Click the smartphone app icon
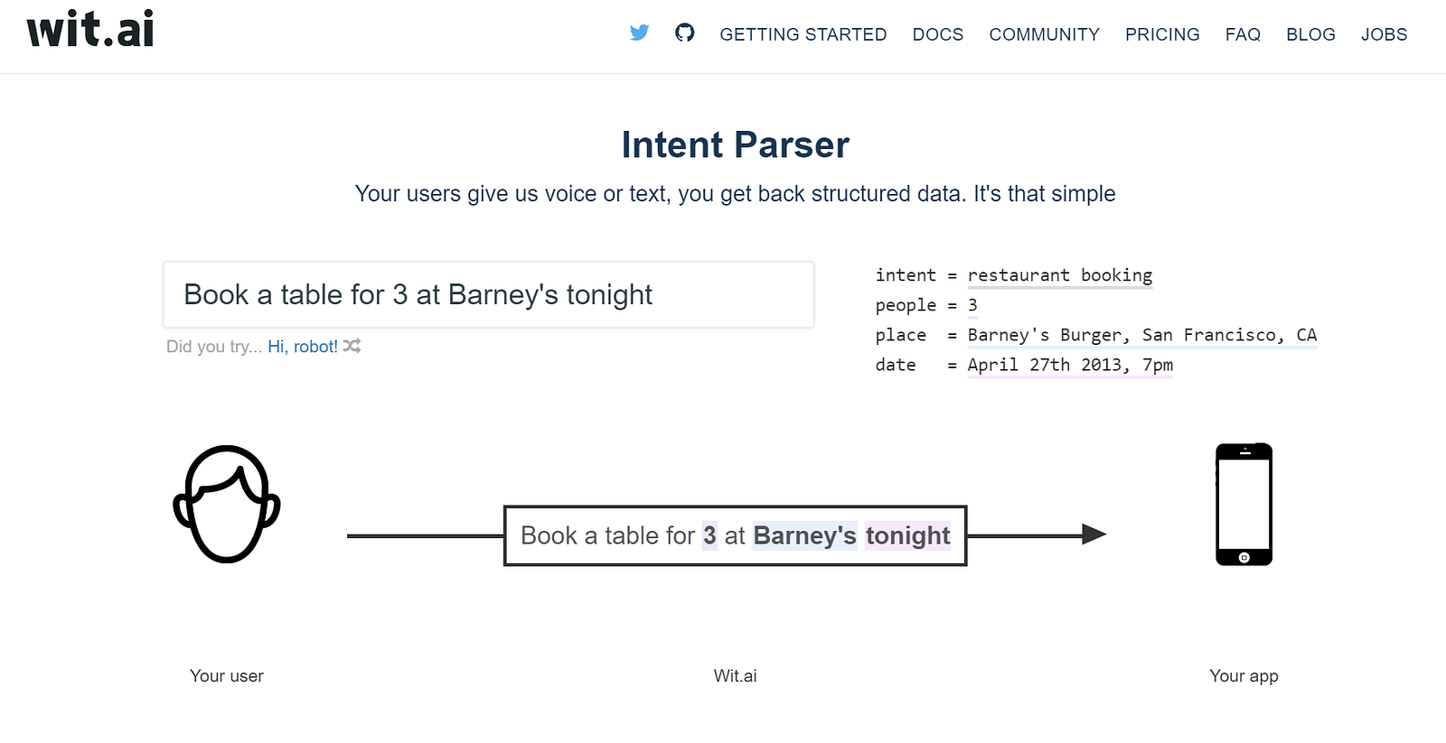Image resolution: width=1446 pixels, height=743 pixels. (1244, 505)
